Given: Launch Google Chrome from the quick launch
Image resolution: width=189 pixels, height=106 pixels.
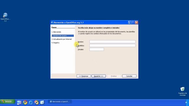Looking at the screenshot, I should 25,102.
